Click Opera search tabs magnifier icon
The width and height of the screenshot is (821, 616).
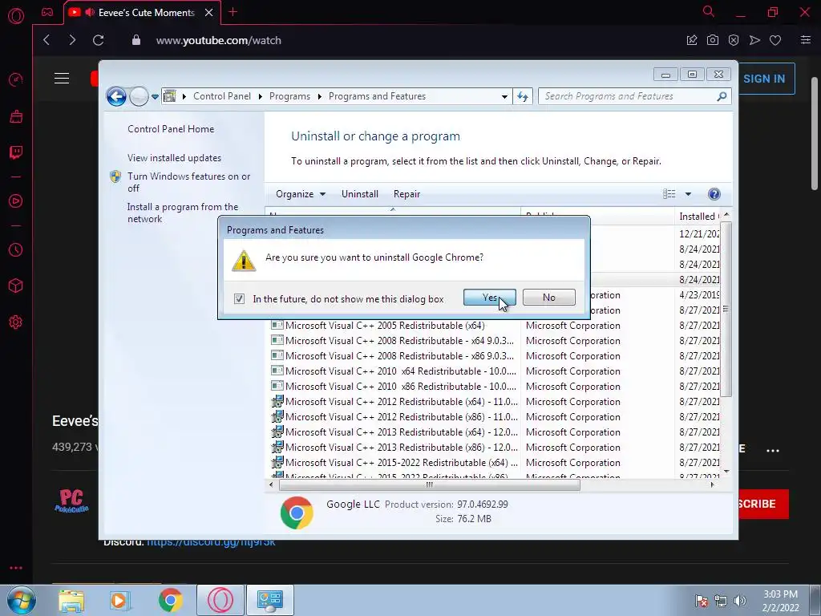click(x=709, y=11)
